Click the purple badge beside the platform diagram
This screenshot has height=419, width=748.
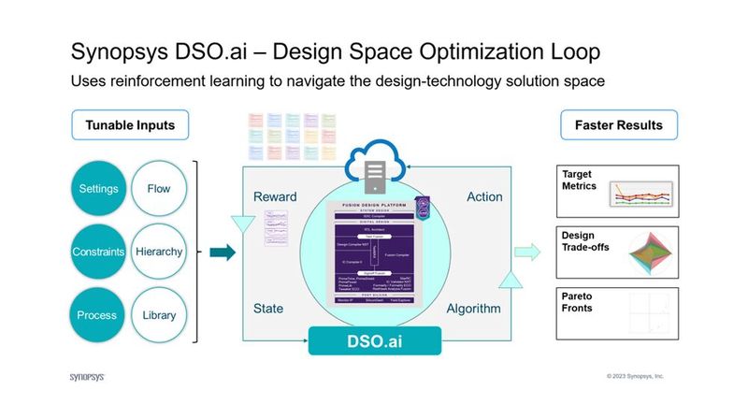coord(423,209)
